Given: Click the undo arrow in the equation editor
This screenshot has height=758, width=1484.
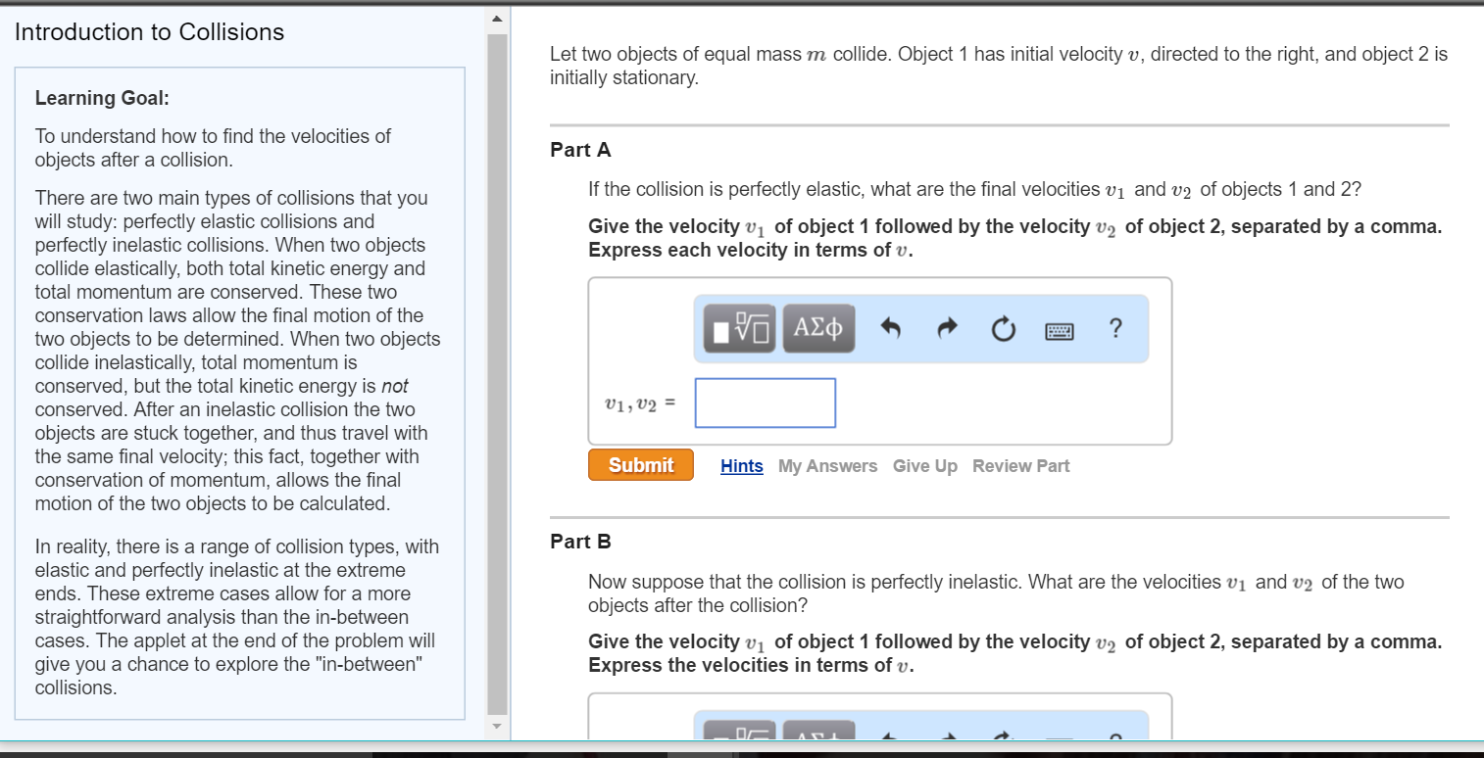Looking at the screenshot, I should point(890,328).
